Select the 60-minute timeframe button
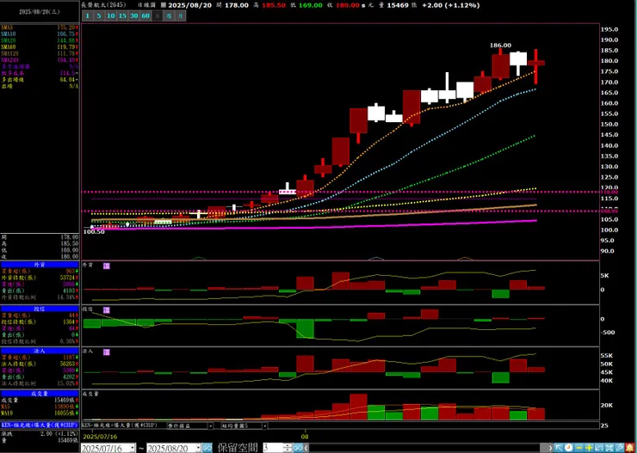The image size is (637, 453). [x=145, y=16]
